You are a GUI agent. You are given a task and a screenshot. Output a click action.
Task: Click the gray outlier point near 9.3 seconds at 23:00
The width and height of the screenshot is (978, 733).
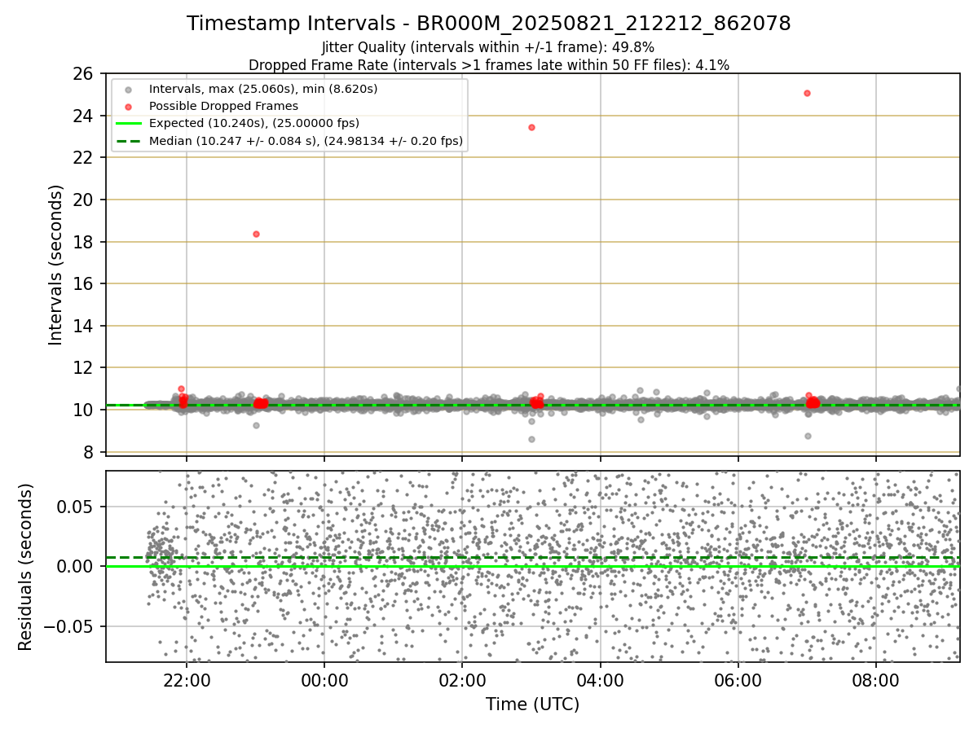point(256,425)
